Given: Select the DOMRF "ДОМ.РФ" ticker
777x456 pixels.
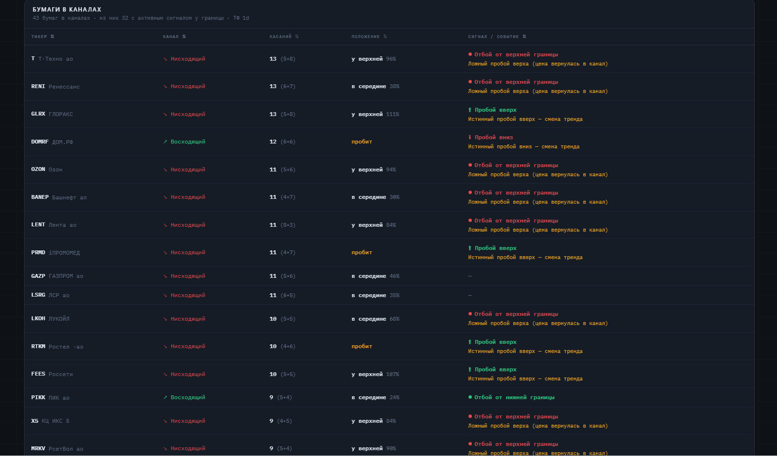Looking at the screenshot, I should pyautogui.click(x=52, y=142).
